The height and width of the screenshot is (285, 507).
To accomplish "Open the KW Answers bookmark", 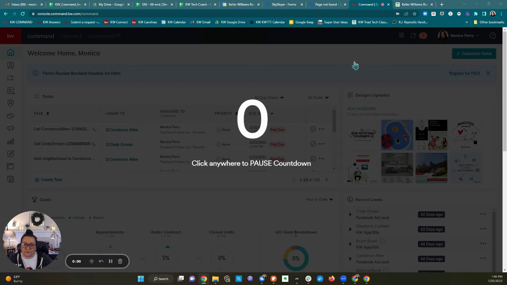I will (49, 22).
